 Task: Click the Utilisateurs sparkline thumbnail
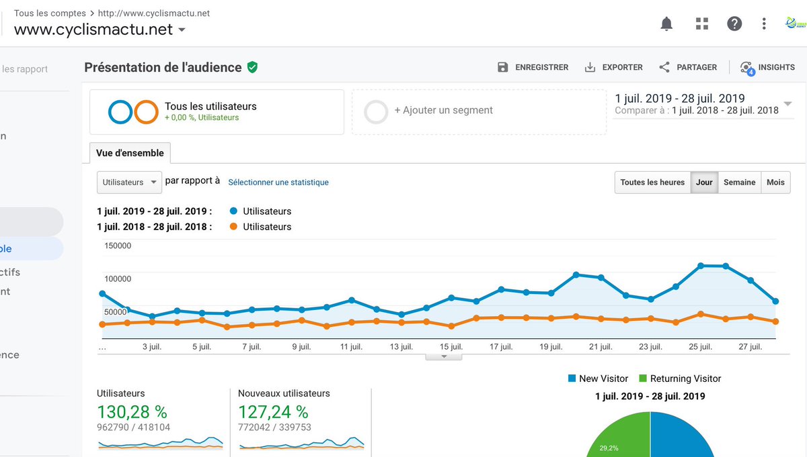click(161, 442)
